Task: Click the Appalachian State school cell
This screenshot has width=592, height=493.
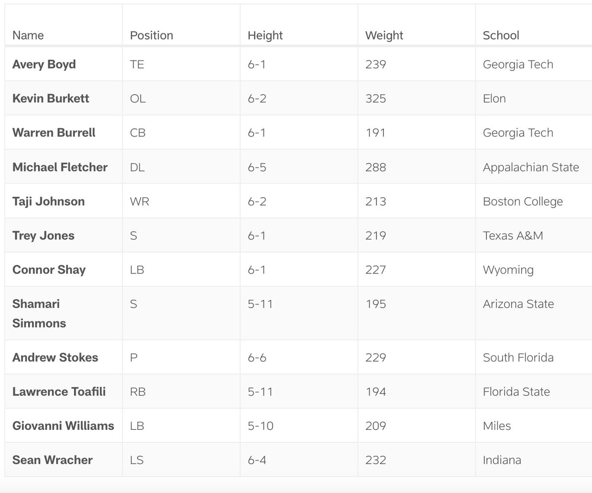Action: (x=531, y=167)
